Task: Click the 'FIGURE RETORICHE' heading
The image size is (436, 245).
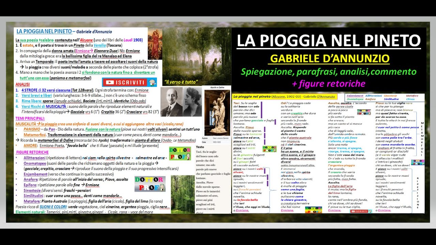Action: pos(32,152)
